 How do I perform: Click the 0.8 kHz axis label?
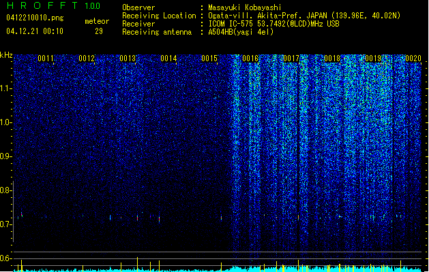click(6, 190)
